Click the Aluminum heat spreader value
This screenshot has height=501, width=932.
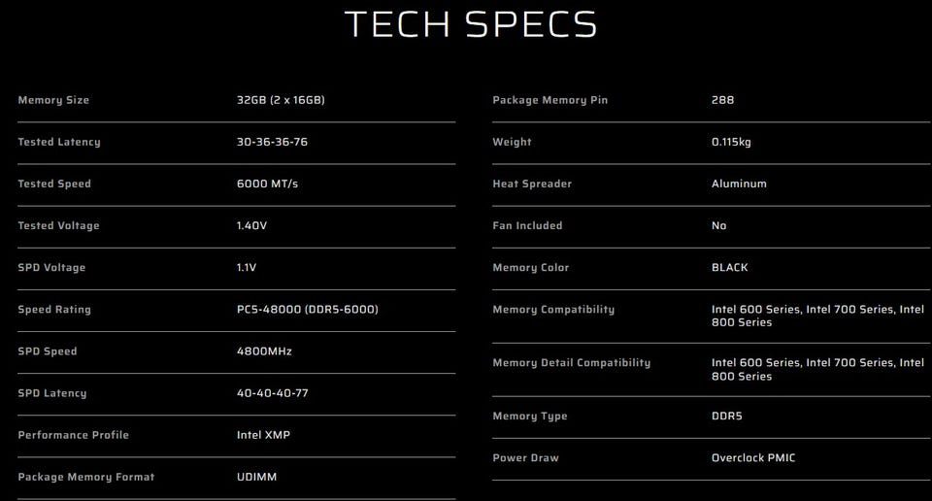pyautogui.click(x=739, y=184)
